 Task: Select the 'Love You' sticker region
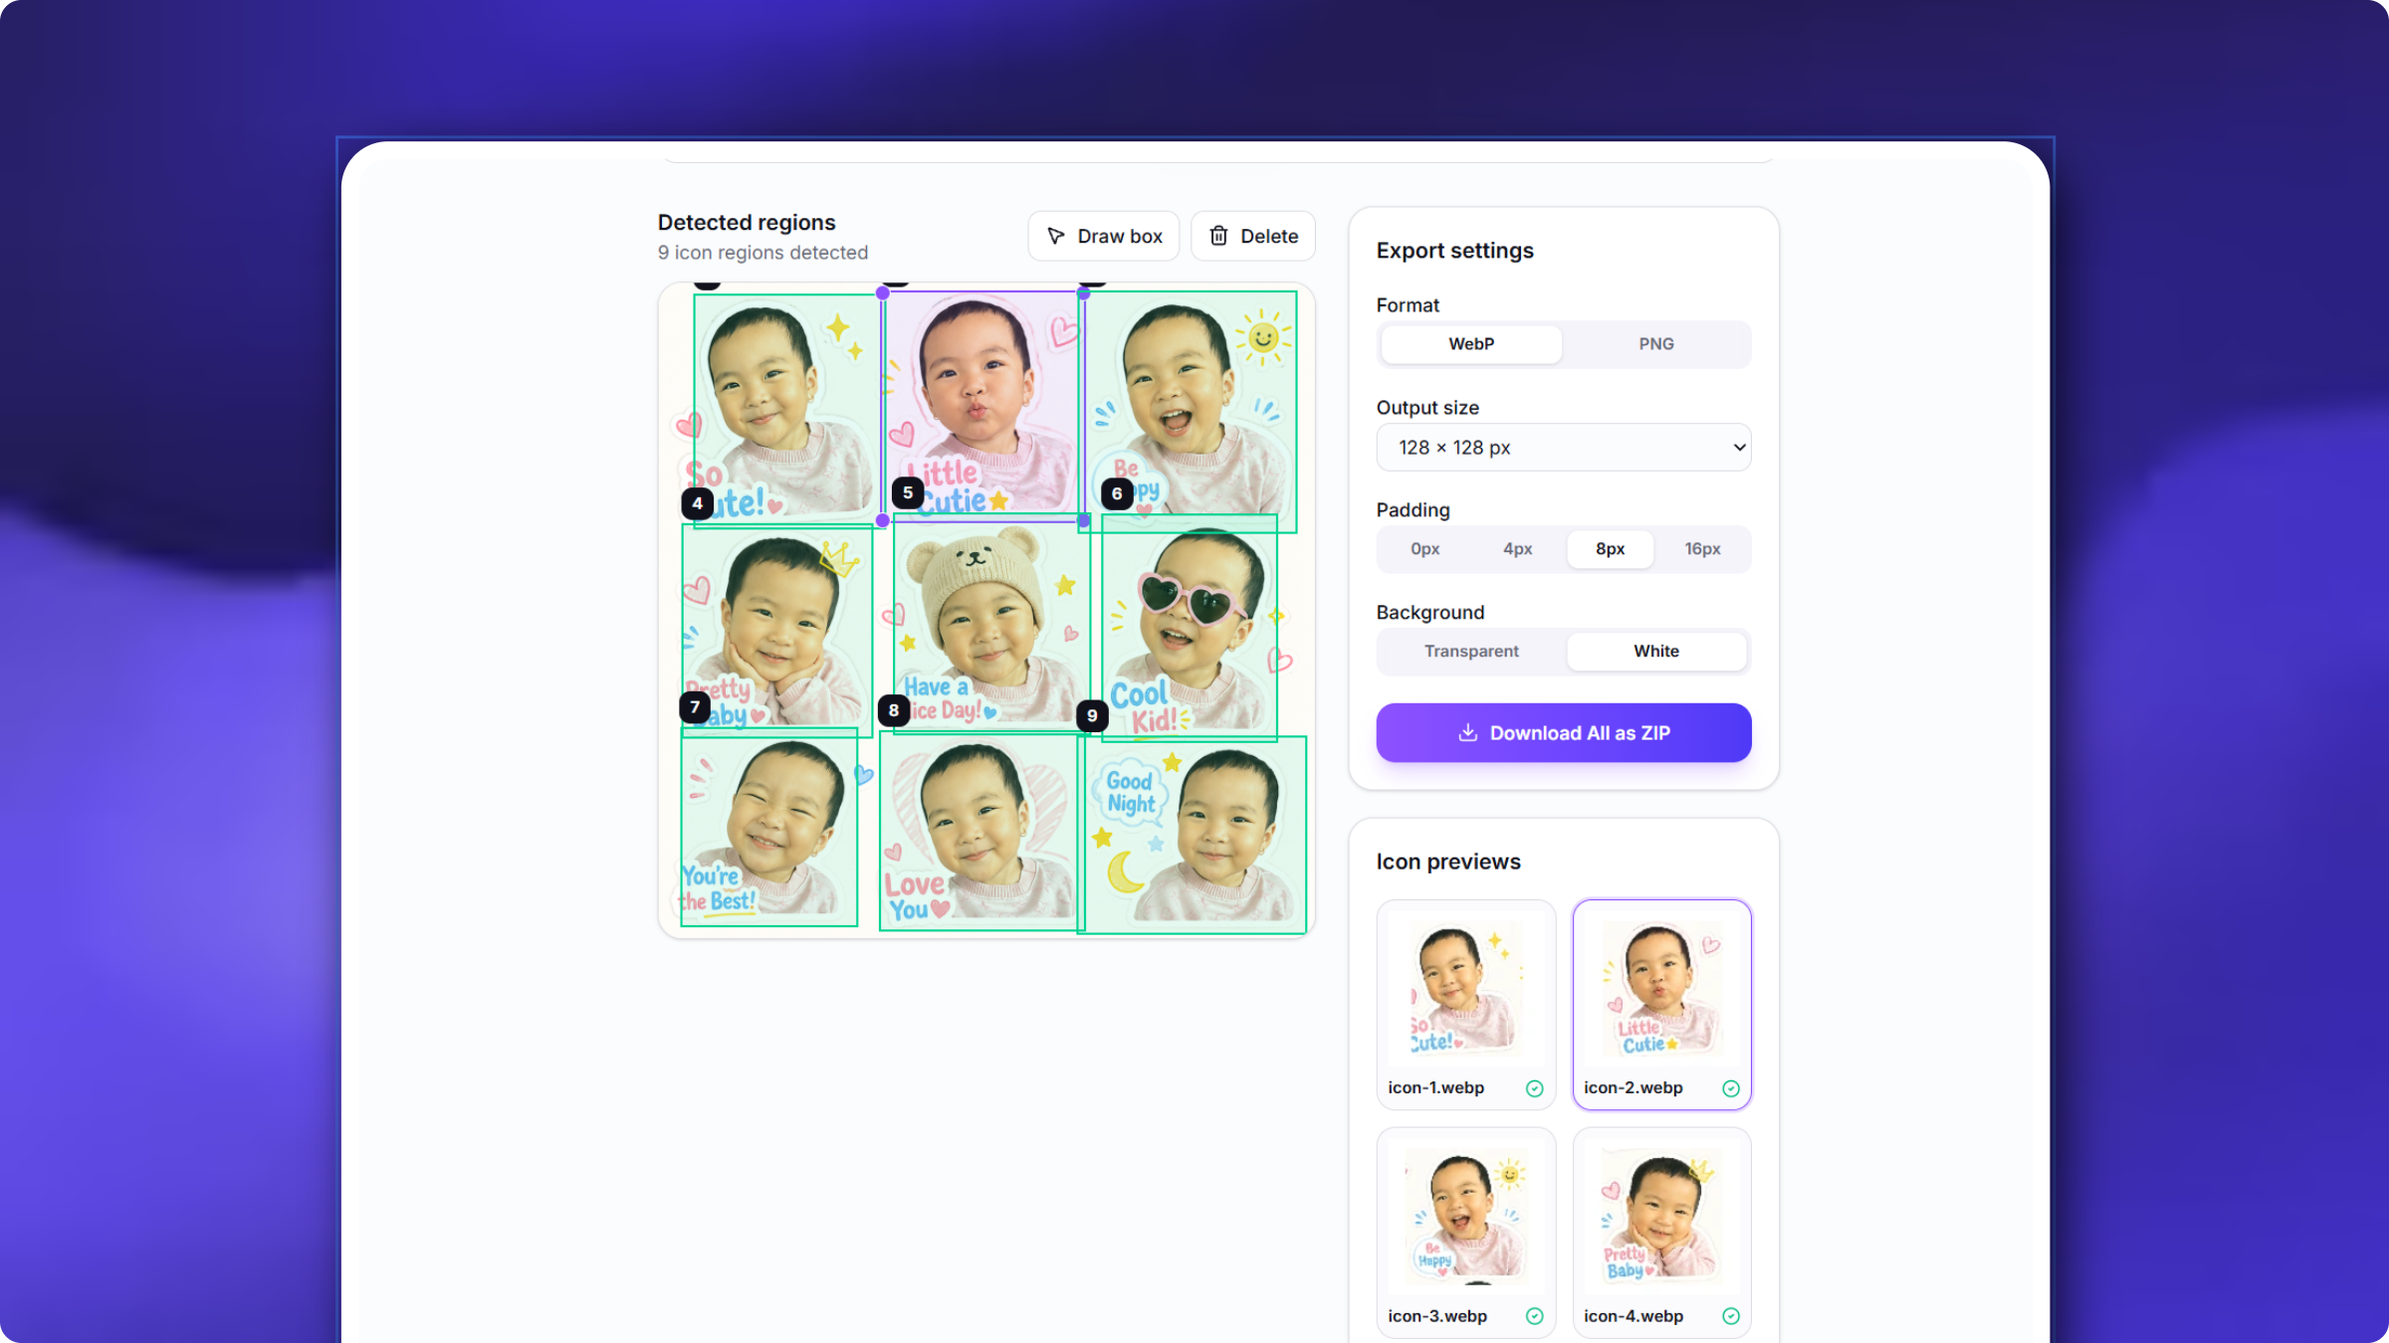pos(982,831)
